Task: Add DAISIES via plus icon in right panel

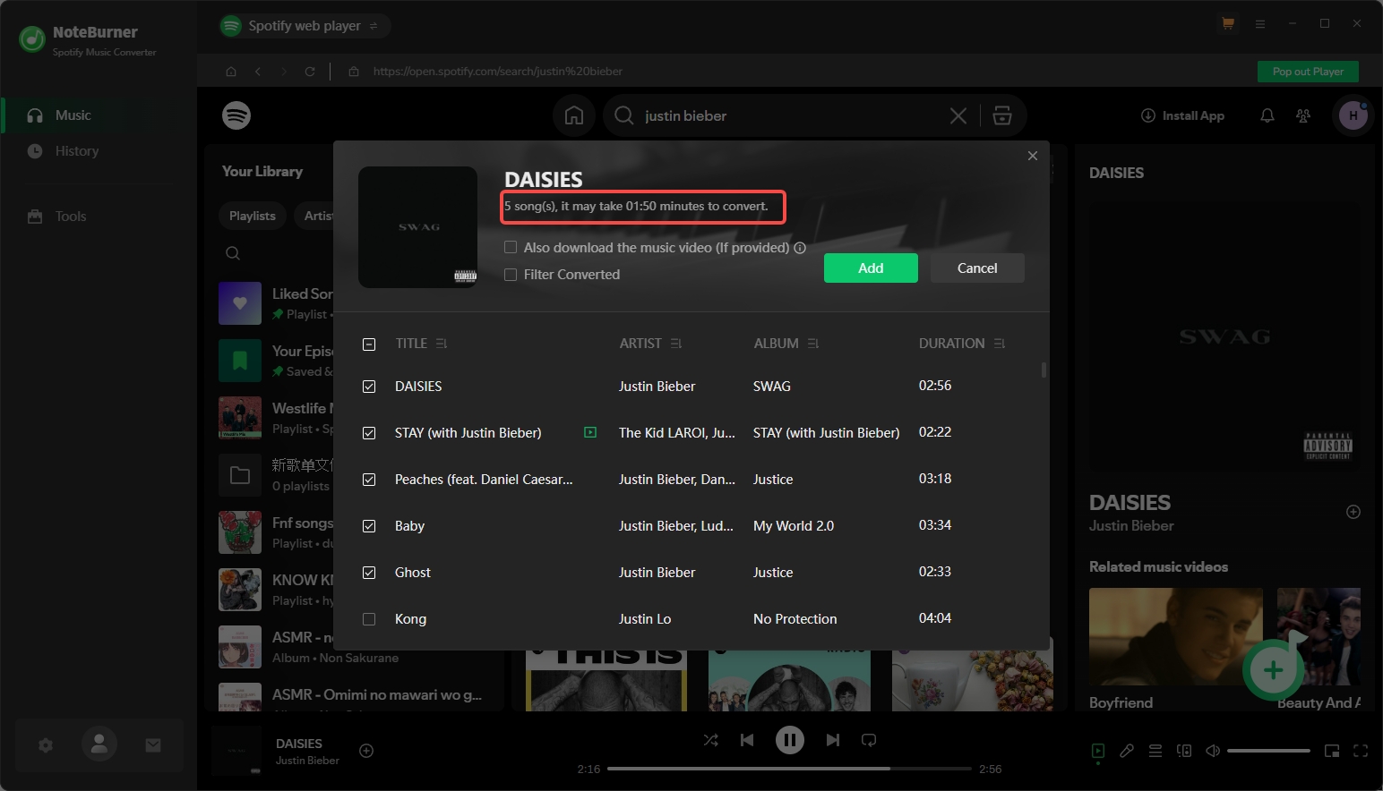Action: pyautogui.click(x=1353, y=512)
